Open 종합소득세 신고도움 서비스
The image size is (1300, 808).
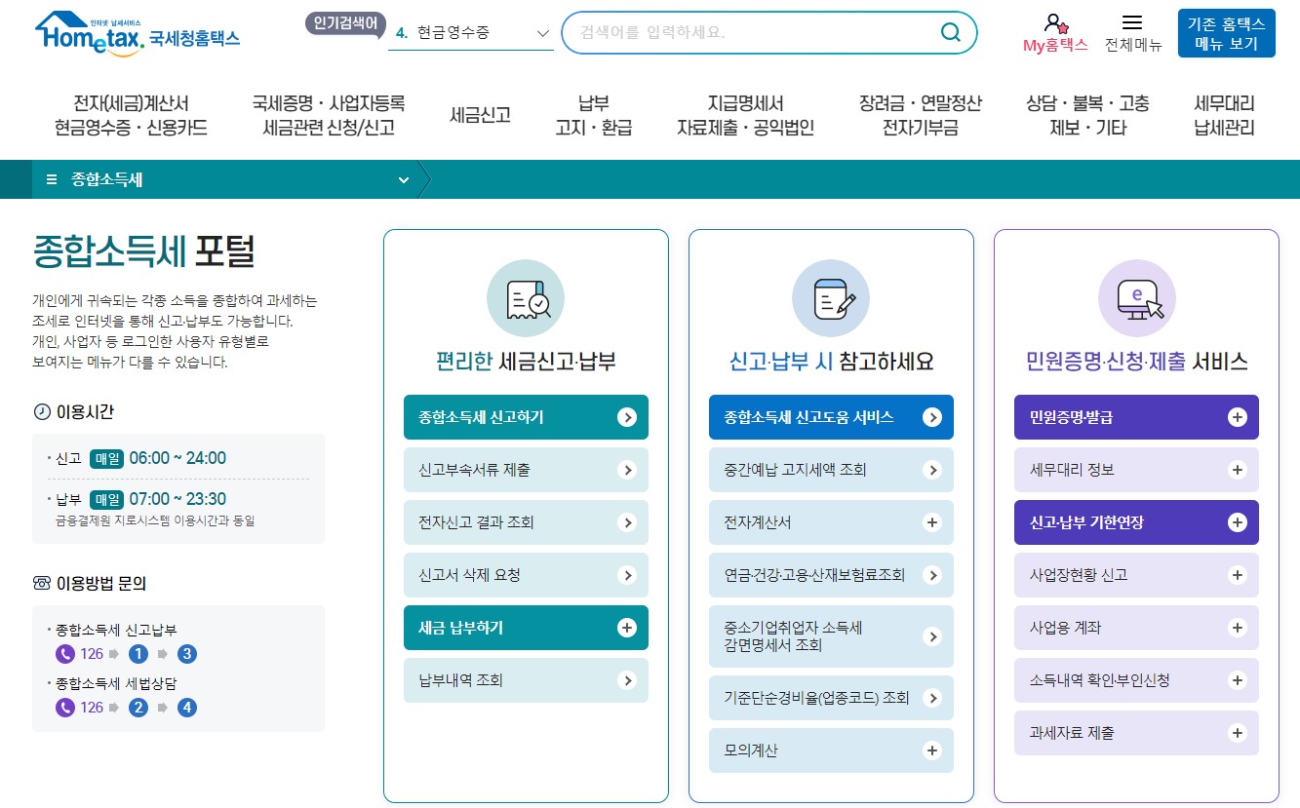pos(830,416)
